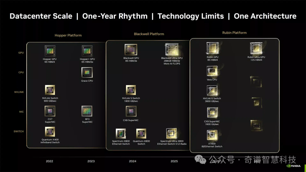Select the "Ethernet Switch 512-Radix" text
Screen dimensions: 306x172
click(x=172, y=144)
